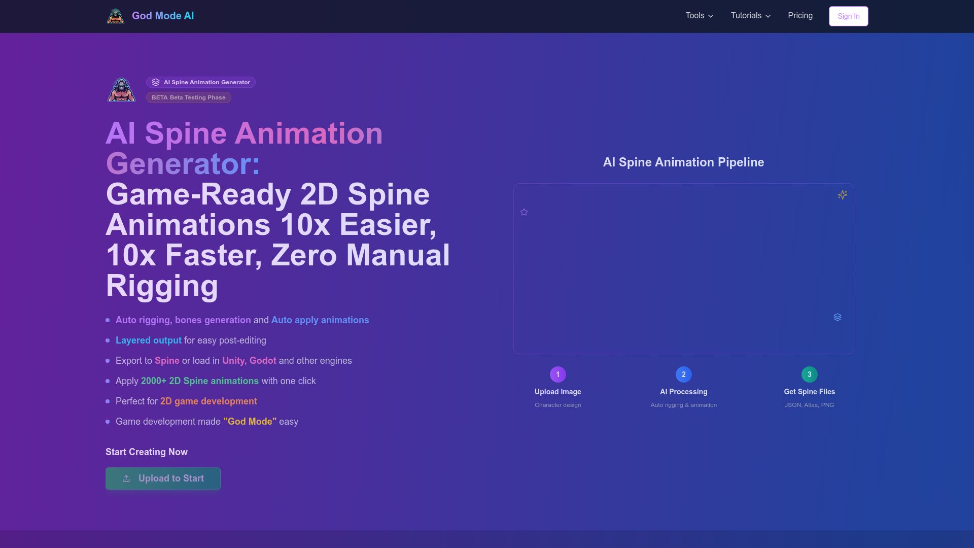
Task: Click the Get Spine Files step label
Action: point(810,392)
